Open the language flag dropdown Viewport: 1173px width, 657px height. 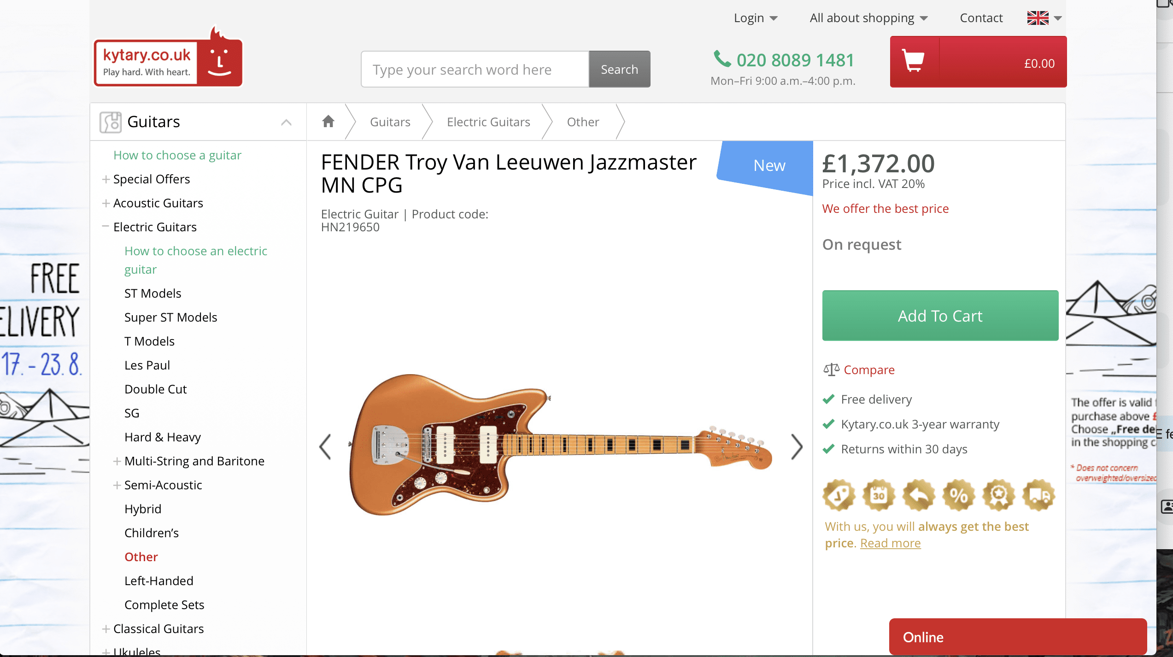1044,18
